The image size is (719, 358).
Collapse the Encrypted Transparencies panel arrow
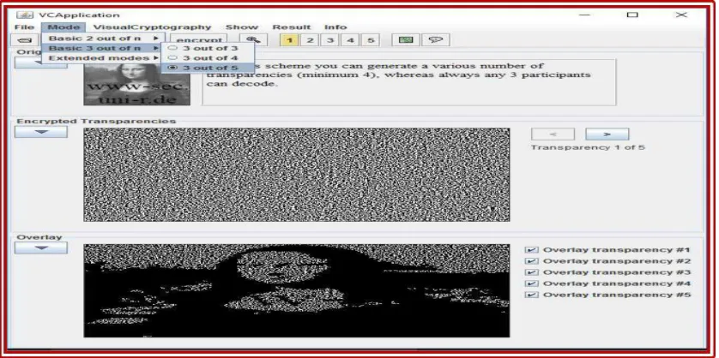[x=41, y=132]
